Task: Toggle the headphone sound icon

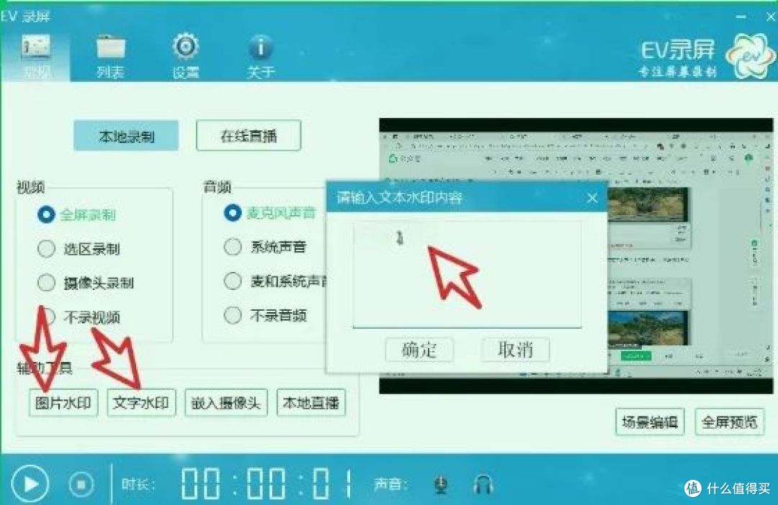Action: pos(483,484)
